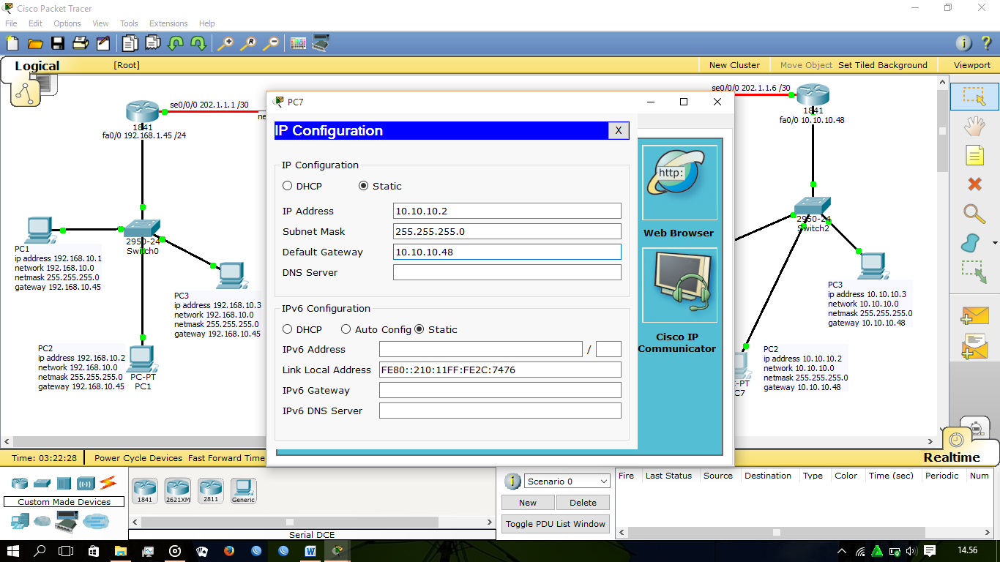Activate the red X Delete tool
1000x562 pixels.
[974, 184]
